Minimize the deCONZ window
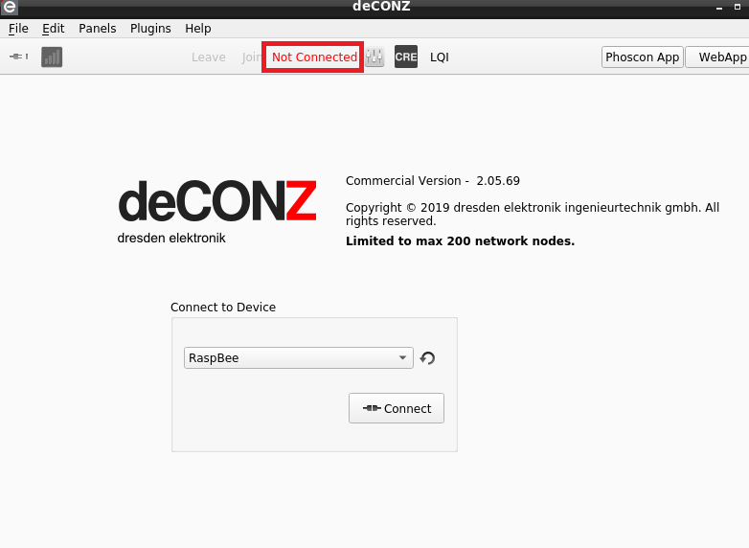749x548 pixels. pyautogui.click(x=721, y=8)
